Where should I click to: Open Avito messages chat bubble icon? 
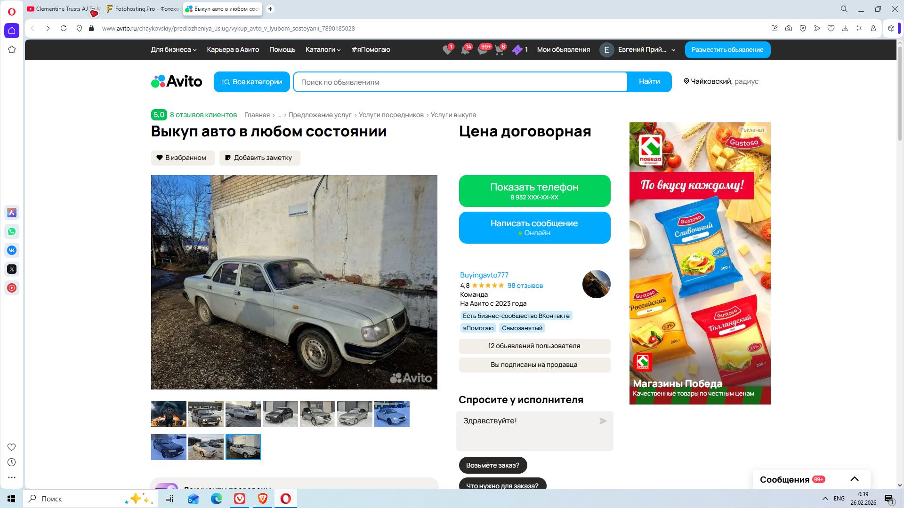click(x=482, y=50)
